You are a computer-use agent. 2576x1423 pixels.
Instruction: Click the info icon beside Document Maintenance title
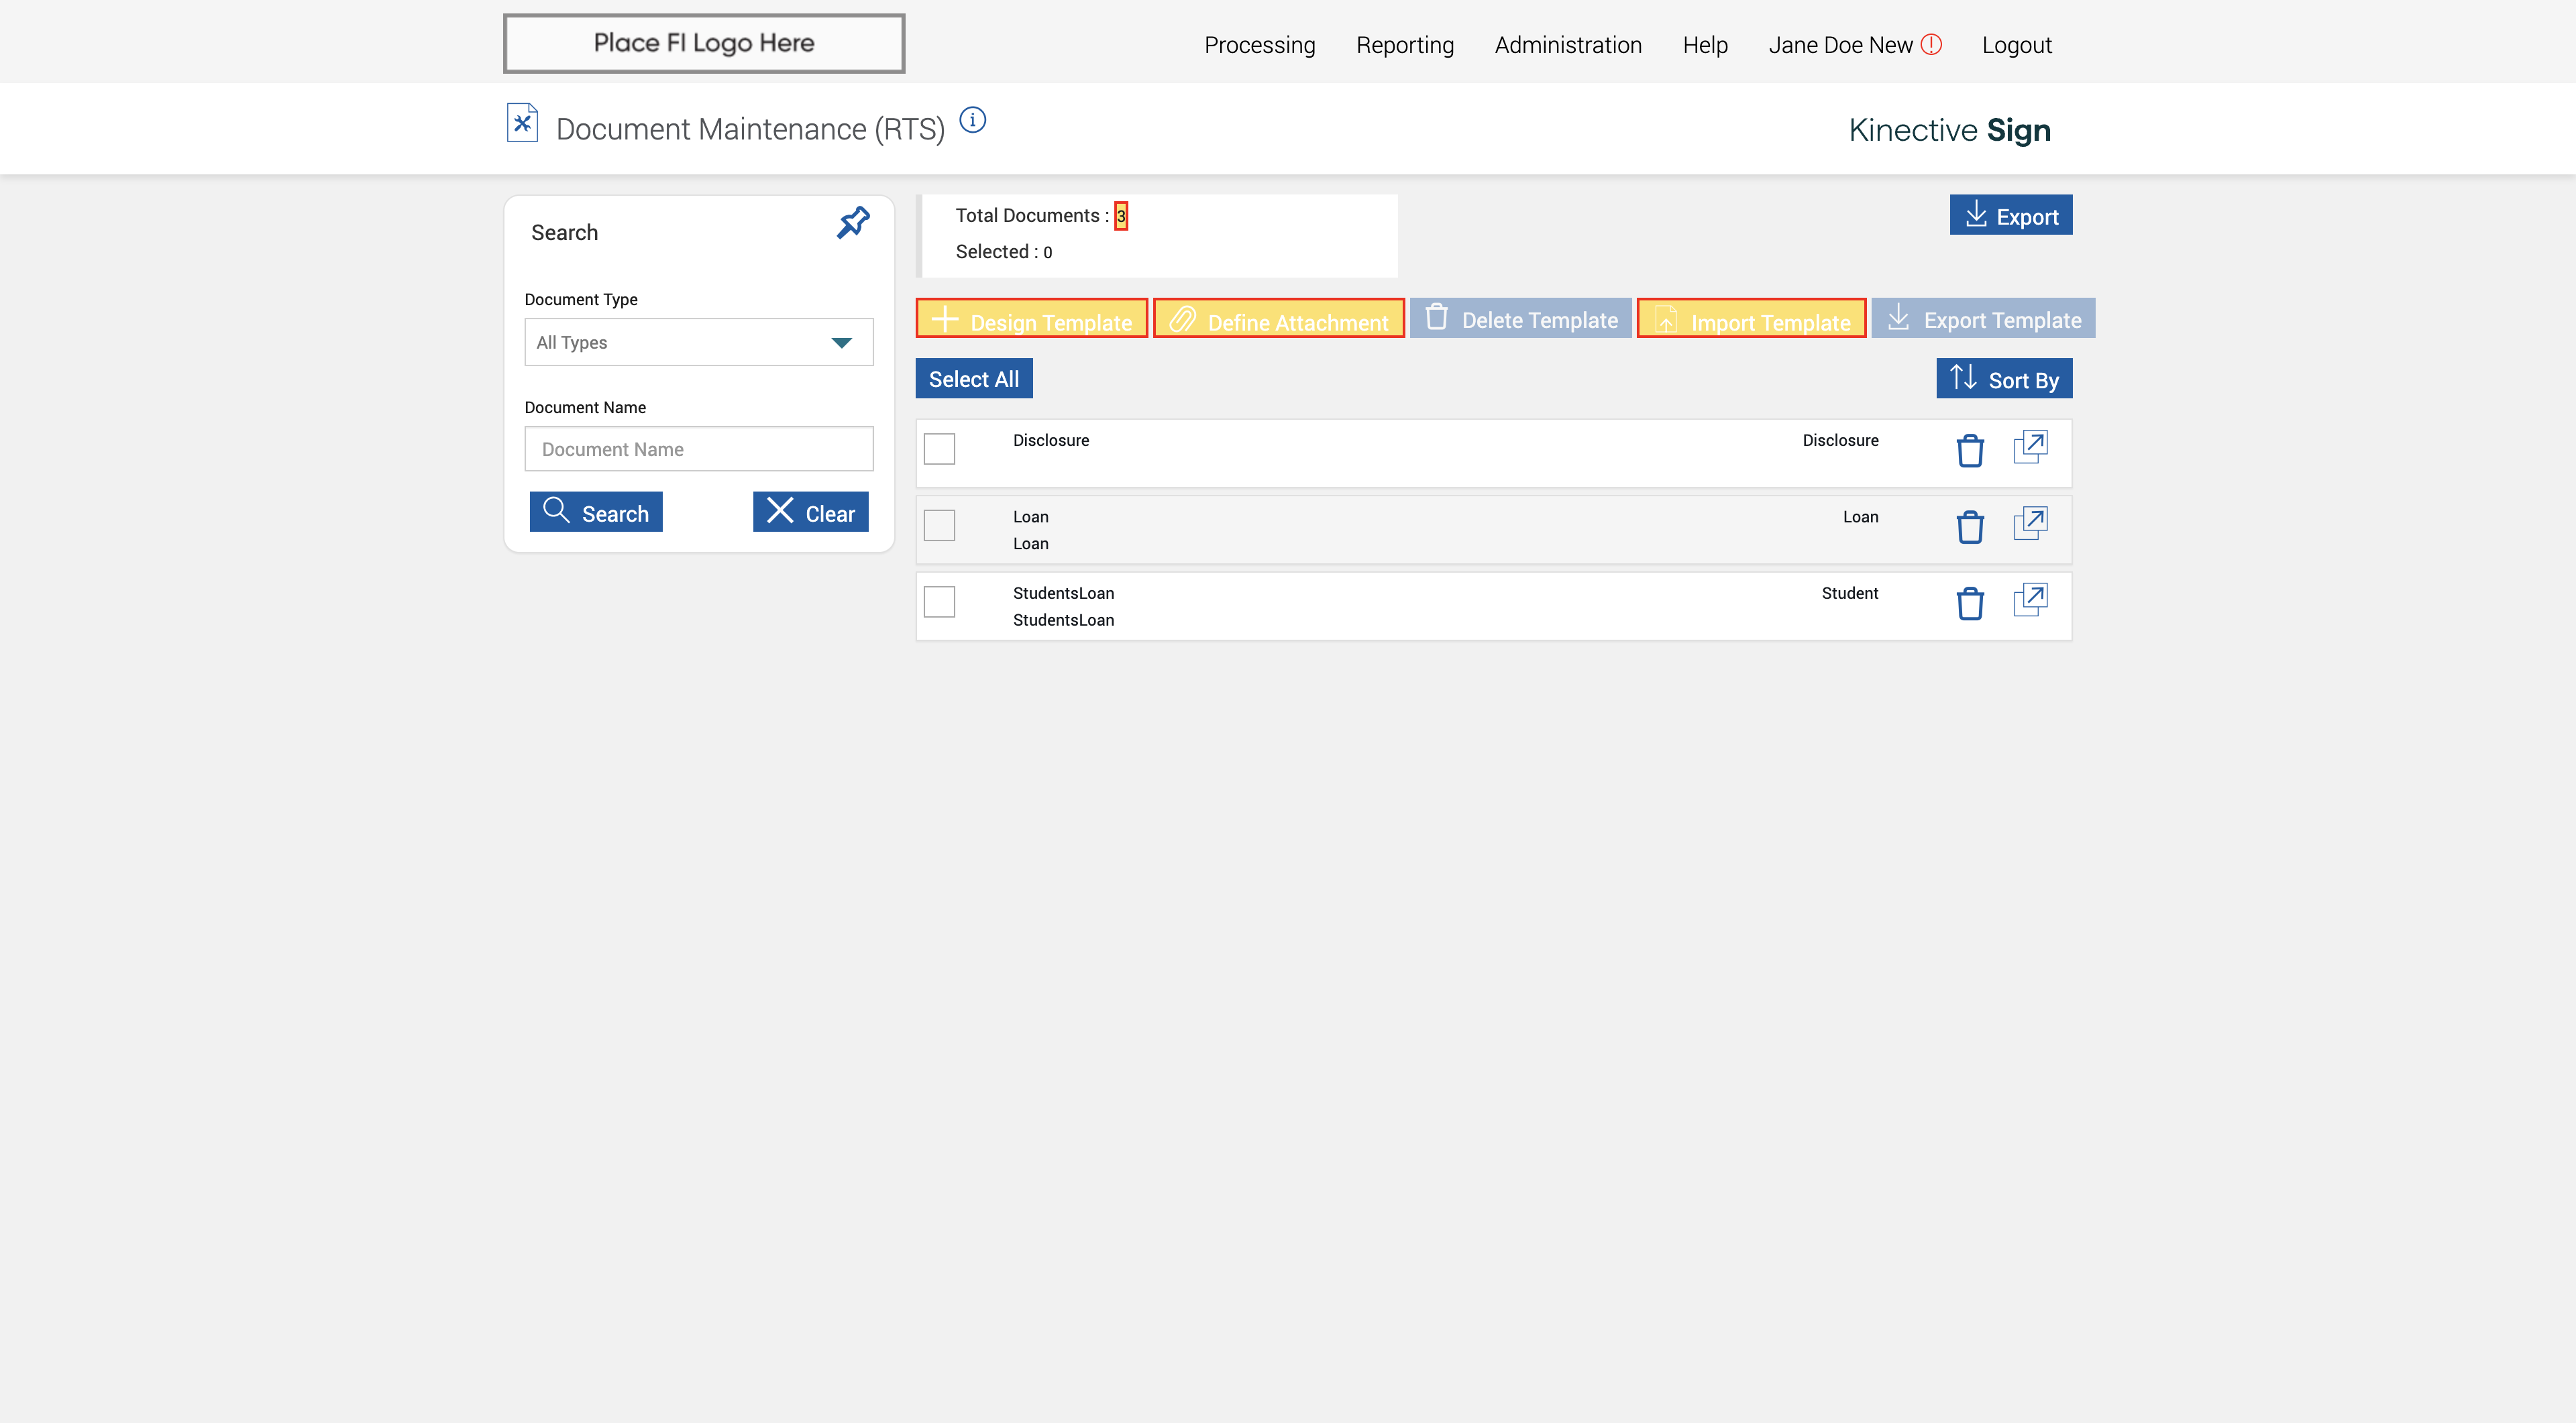click(x=972, y=120)
